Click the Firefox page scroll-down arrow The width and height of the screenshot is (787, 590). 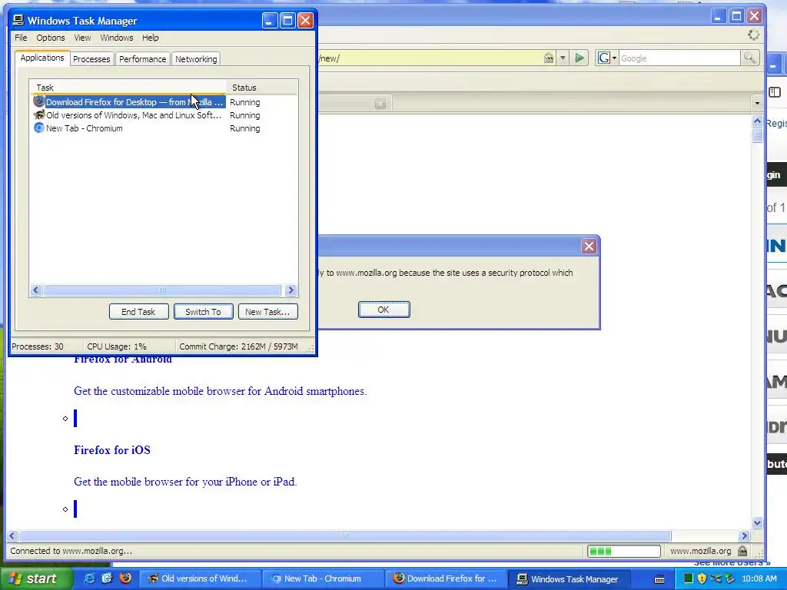(757, 522)
